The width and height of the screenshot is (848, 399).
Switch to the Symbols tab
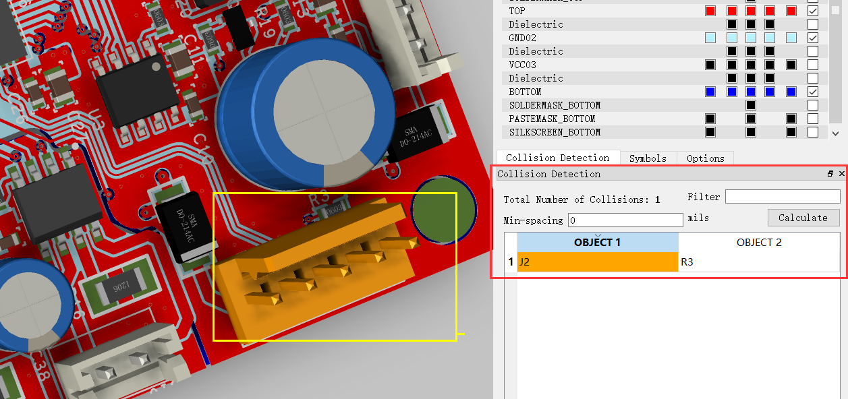[648, 158]
